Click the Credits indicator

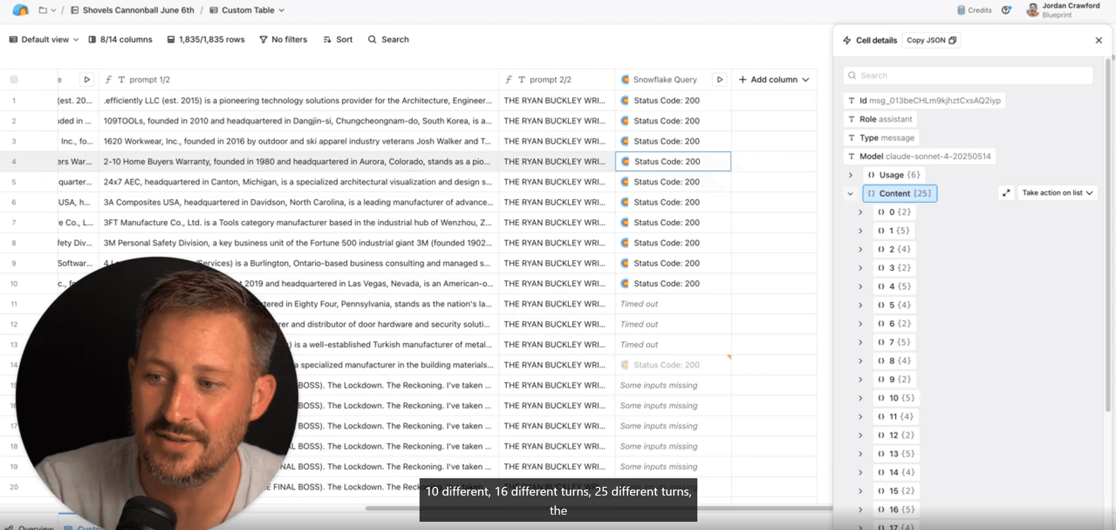click(974, 10)
